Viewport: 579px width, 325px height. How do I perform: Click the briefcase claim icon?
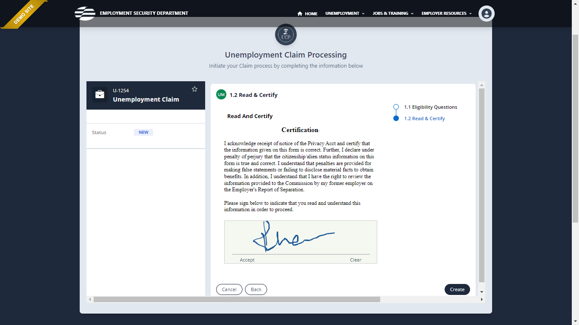click(100, 94)
